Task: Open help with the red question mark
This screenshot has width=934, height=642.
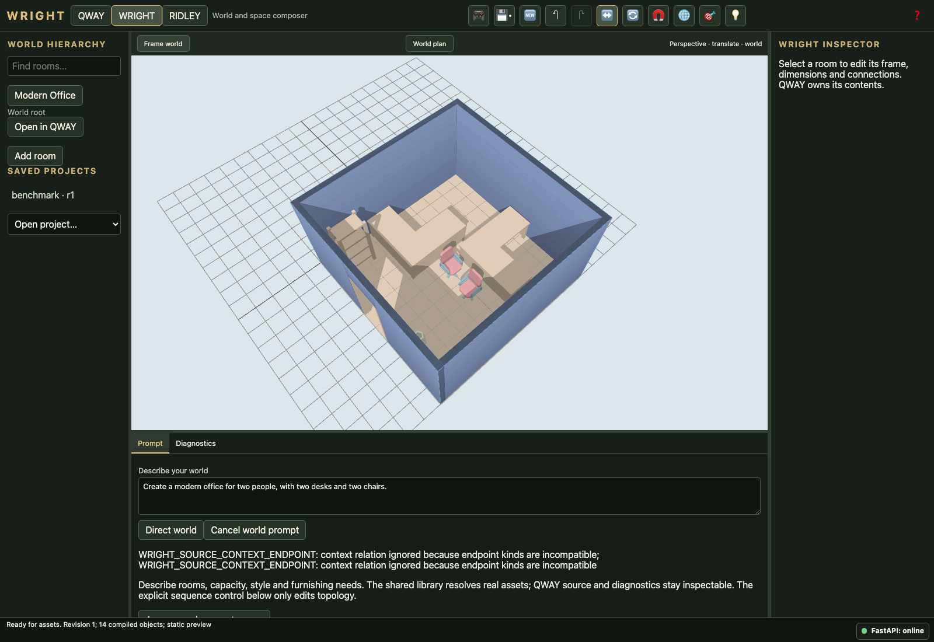Action: tap(917, 16)
